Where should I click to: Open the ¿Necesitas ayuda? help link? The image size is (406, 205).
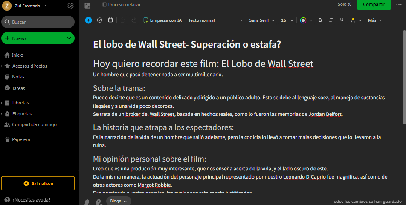31,200
